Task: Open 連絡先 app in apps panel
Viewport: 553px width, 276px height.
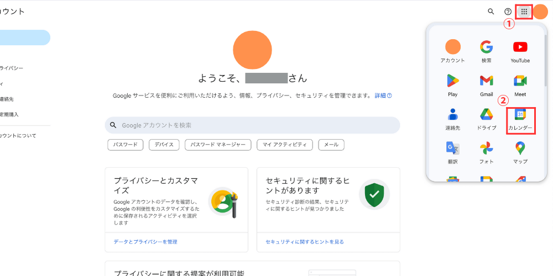Action: 452,119
